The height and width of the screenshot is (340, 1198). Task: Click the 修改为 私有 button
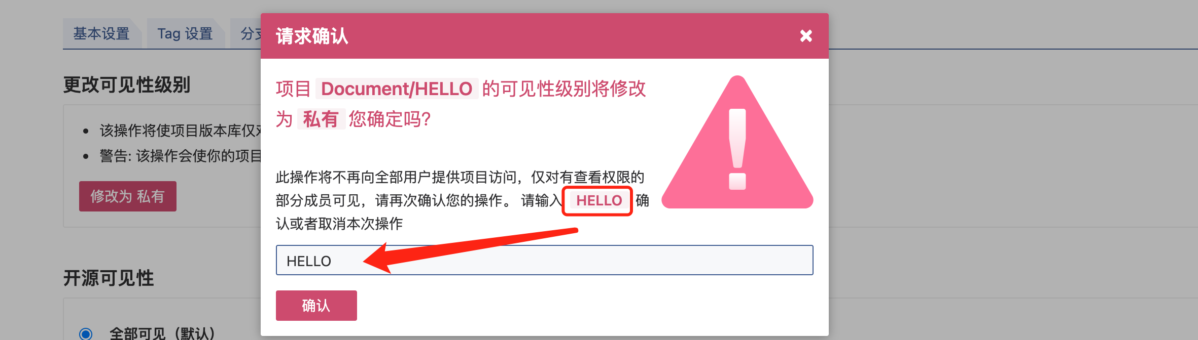(127, 196)
